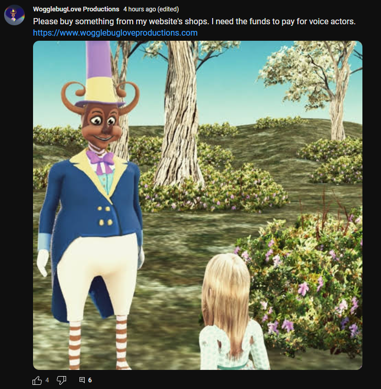This screenshot has width=381, height=389.
Task: Click the large central tree trunk
Action: click(x=179, y=114)
